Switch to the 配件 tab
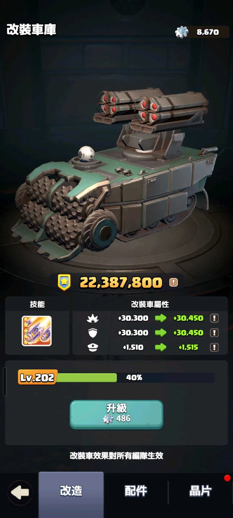Viewport: 233px width, 518px height. (x=136, y=491)
